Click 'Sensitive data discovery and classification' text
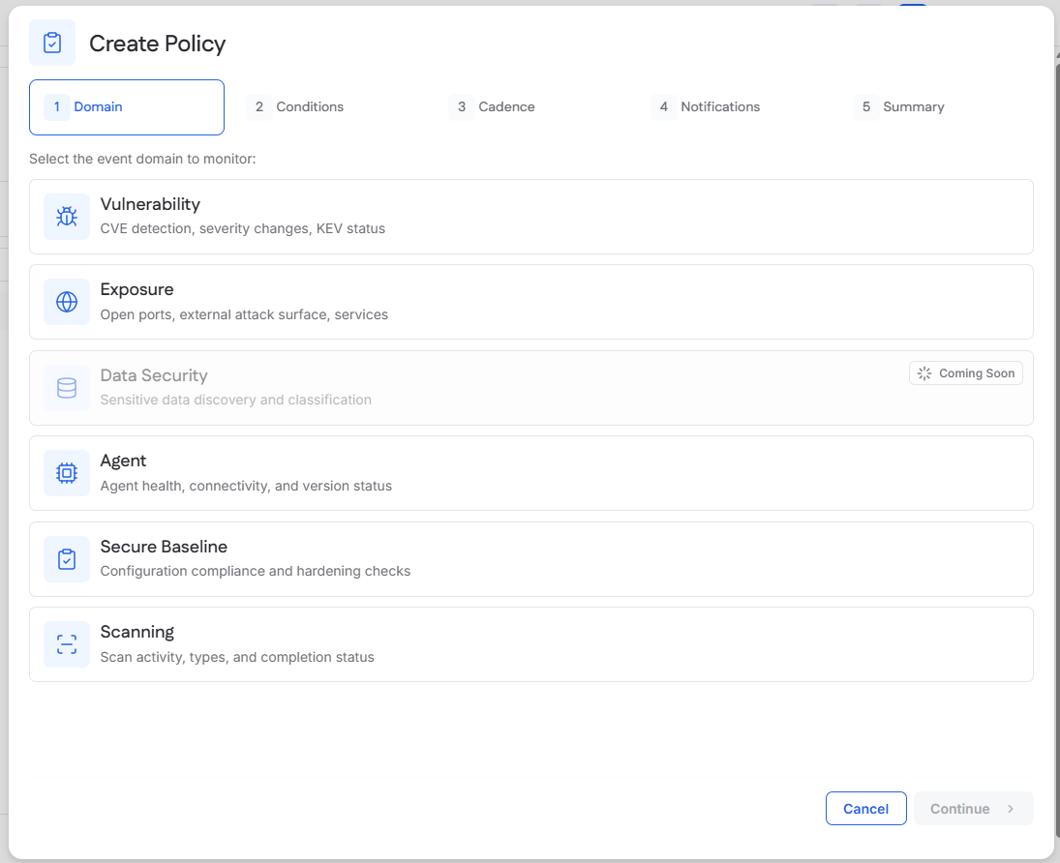This screenshot has height=863, width=1060. [236, 400]
